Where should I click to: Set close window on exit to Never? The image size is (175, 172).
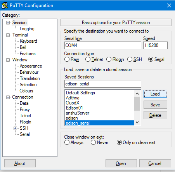[93, 142]
